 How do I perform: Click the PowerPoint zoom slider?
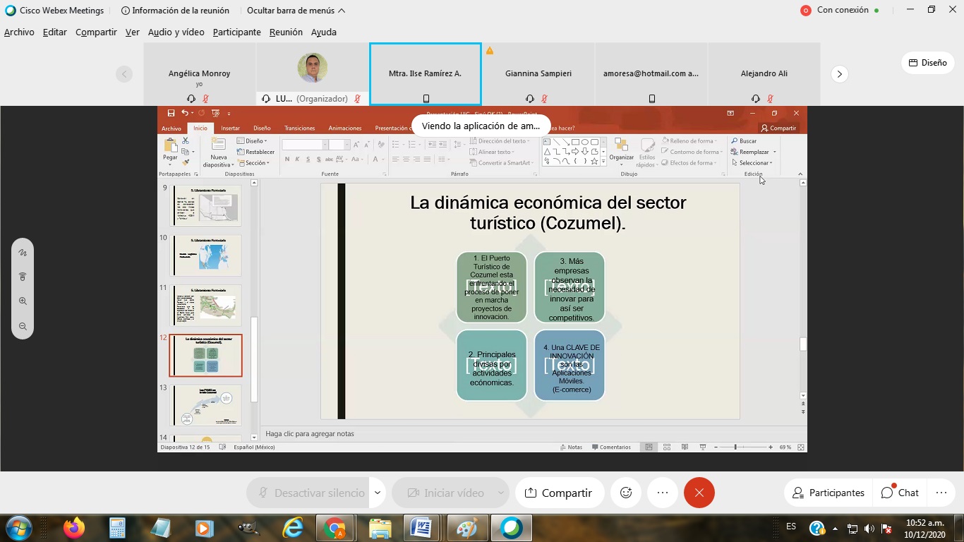(x=743, y=447)
